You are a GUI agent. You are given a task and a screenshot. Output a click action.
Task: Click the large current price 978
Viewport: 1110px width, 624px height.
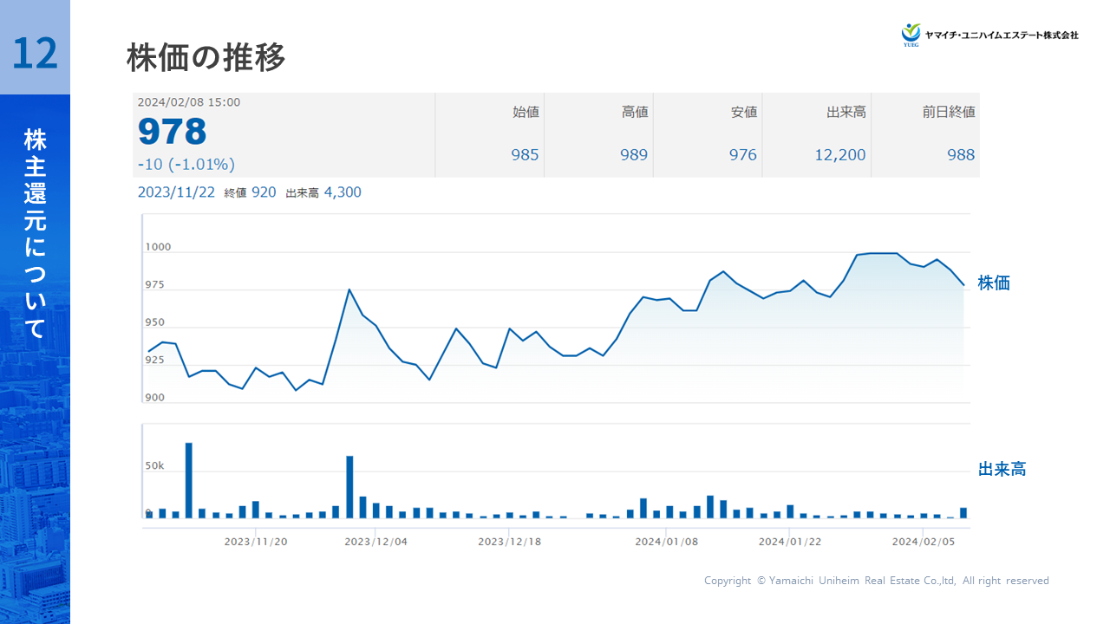click(173, 132)
